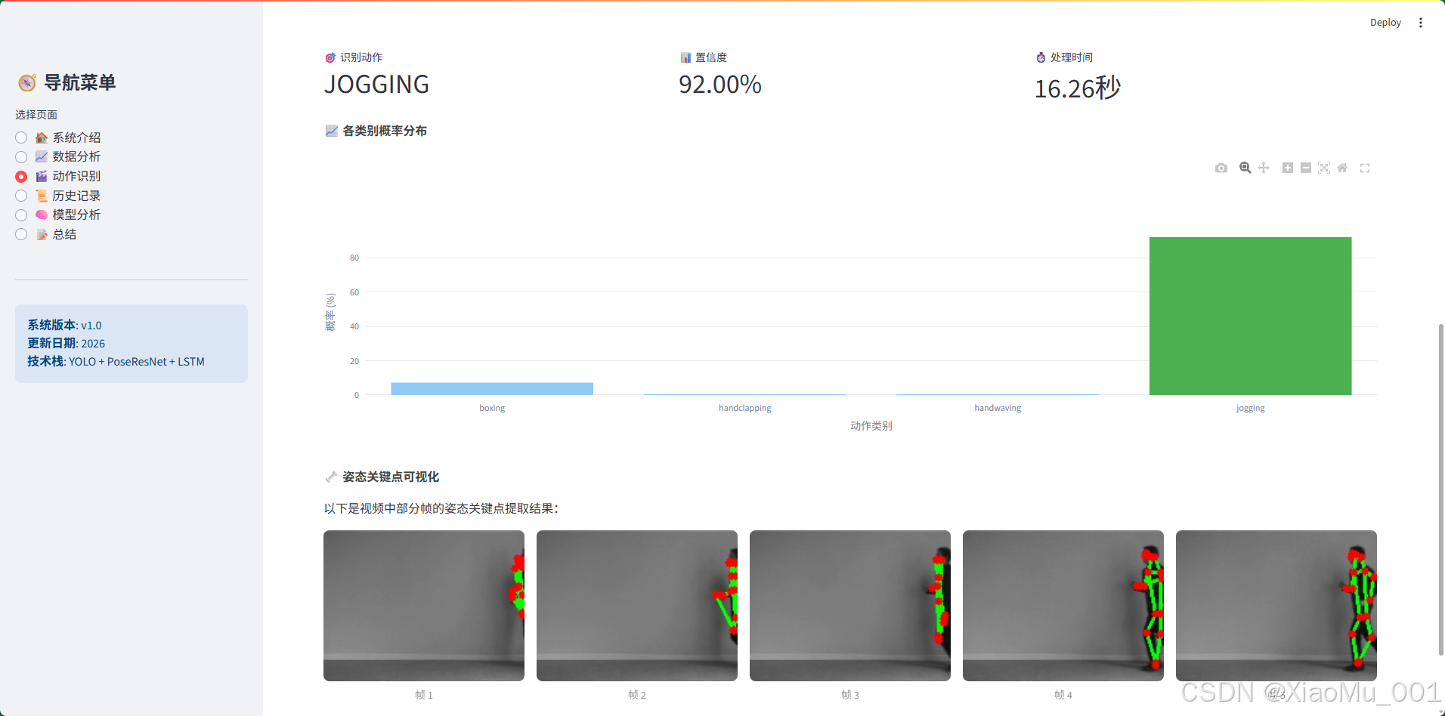Click the handclapping axis label

point(745,408)
